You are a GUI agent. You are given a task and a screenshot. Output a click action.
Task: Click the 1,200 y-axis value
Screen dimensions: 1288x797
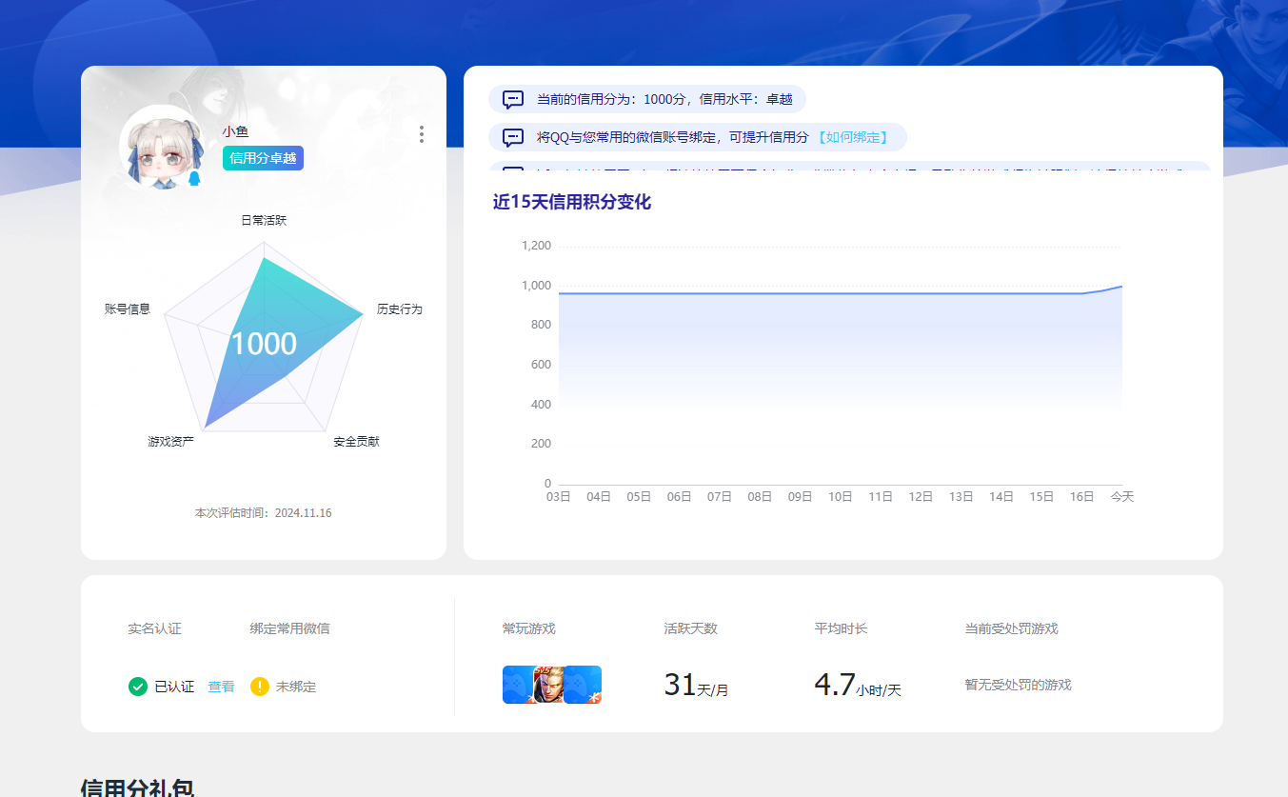coord(536,246)
